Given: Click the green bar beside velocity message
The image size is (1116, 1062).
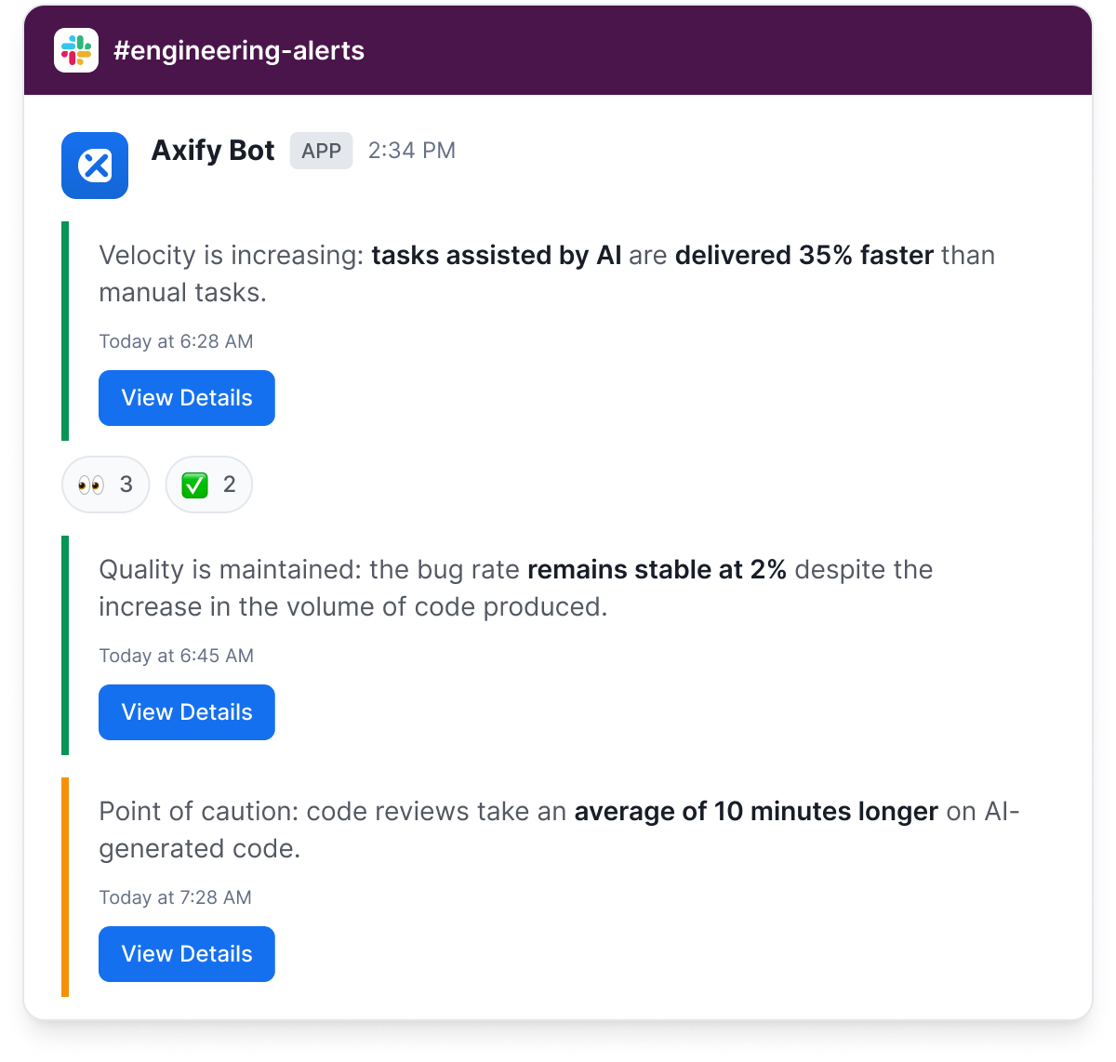Looking at the screenshot, I should pos(65,330).
